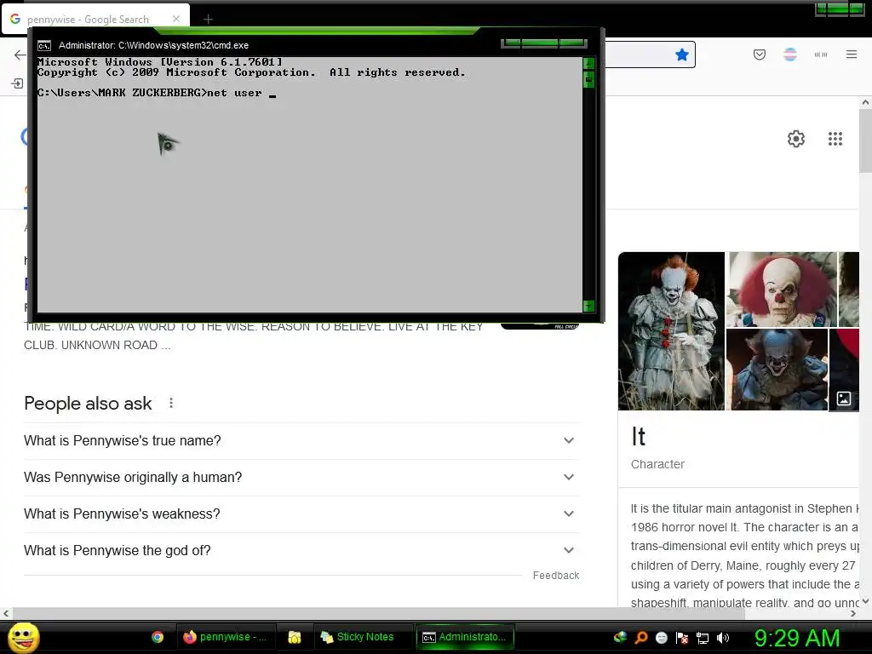Expand "What is Pennywise the god of?"

[301, 551]
